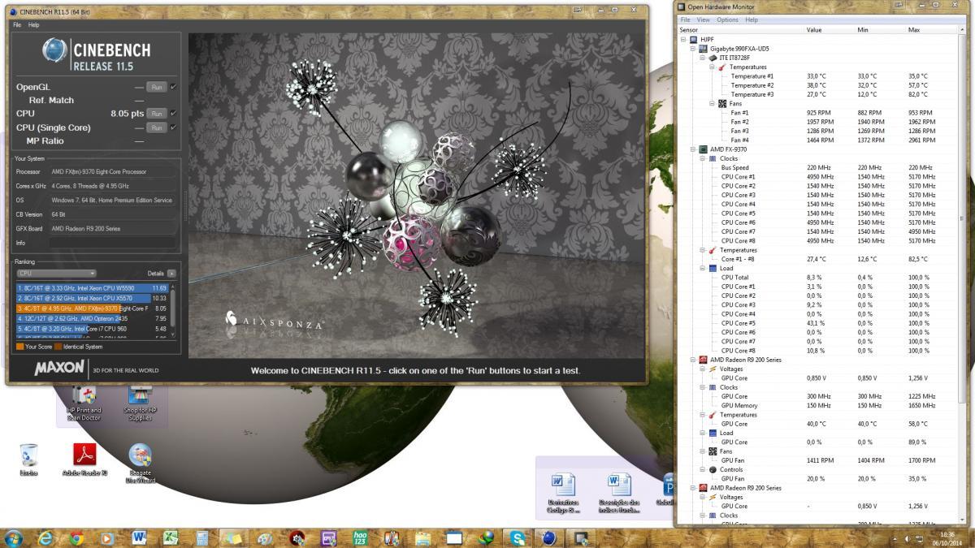
Task: Open View menu in Open Hardware Monitor
Action: [703, 19]
